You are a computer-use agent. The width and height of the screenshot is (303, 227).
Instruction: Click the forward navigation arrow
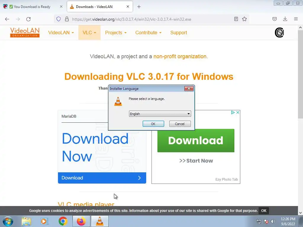tap(18, 19)
